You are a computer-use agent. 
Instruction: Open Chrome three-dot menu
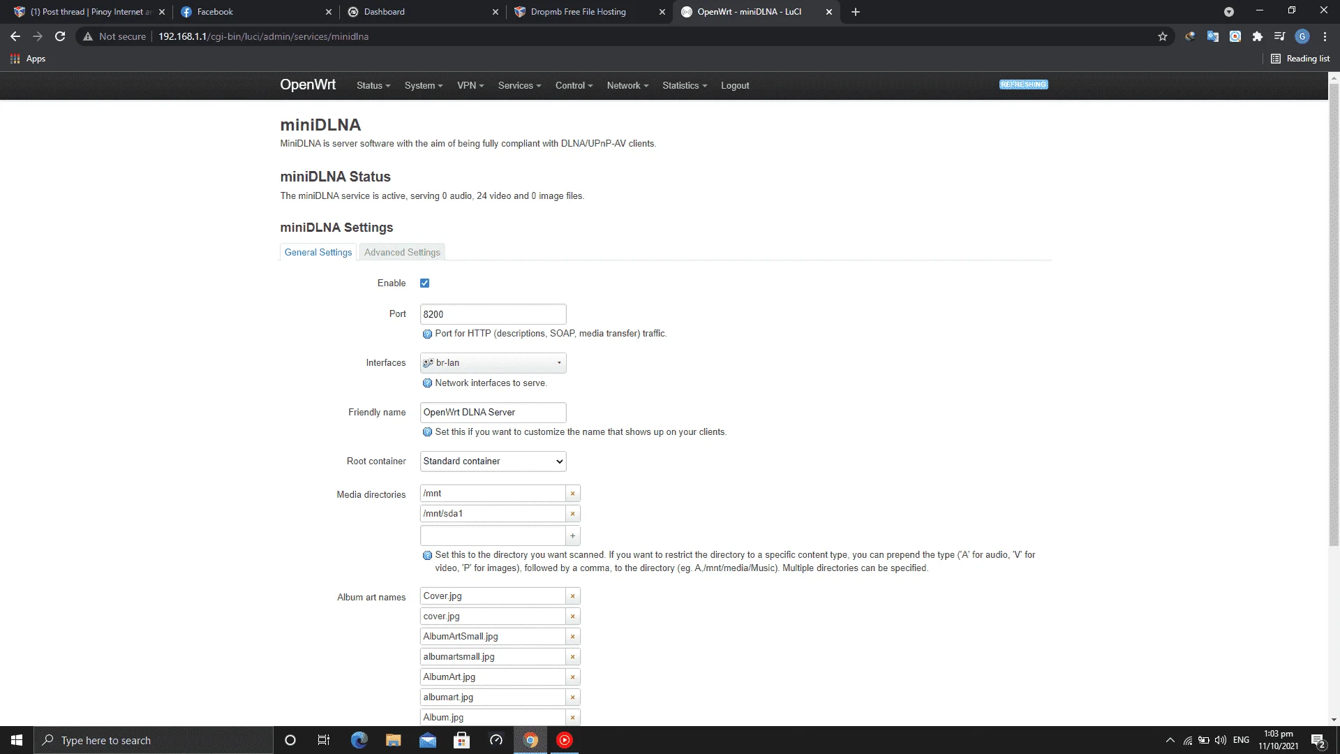pos(1325,36)
